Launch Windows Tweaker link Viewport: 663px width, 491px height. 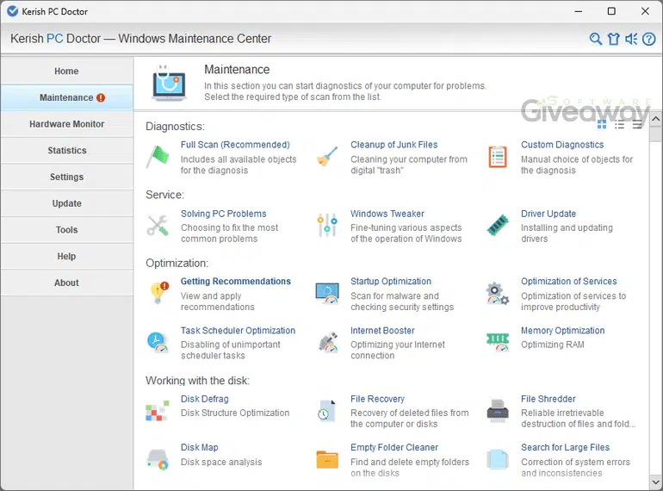pyautogui.click(x=387, y=214)
